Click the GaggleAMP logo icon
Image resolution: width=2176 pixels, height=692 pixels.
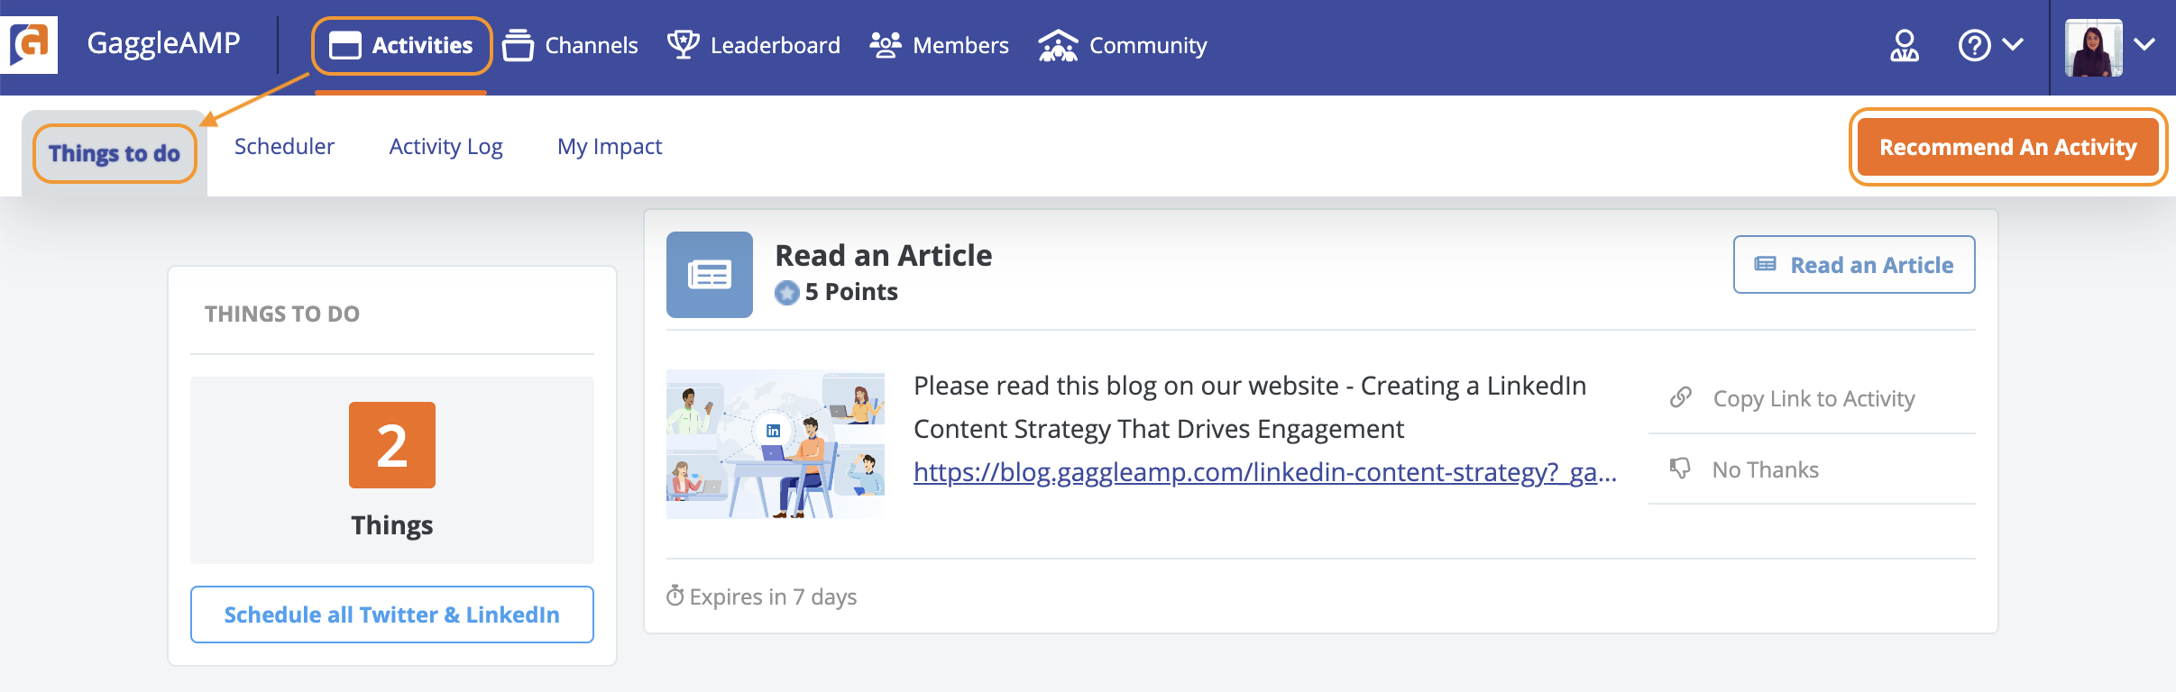pos(31,44)
